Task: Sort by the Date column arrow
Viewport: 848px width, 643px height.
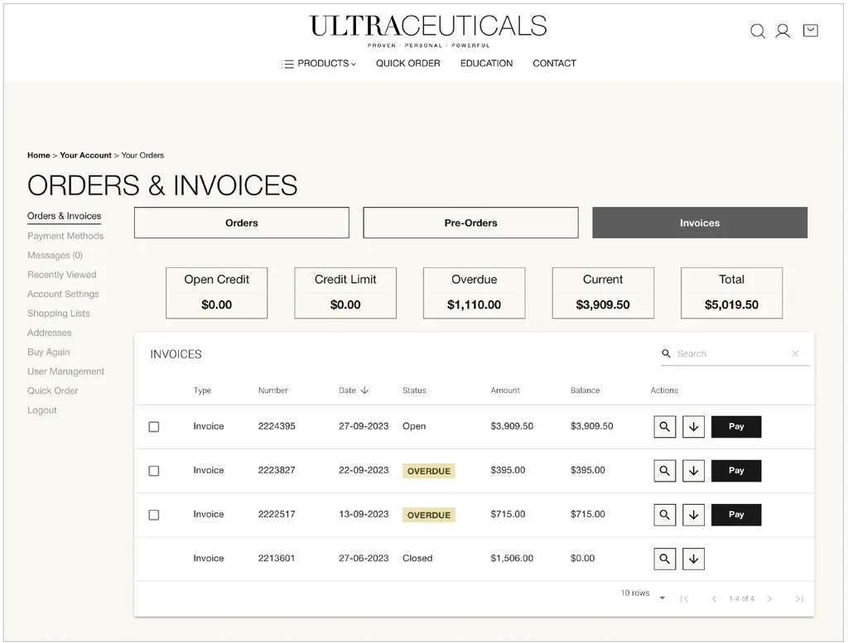Action: 364,390
